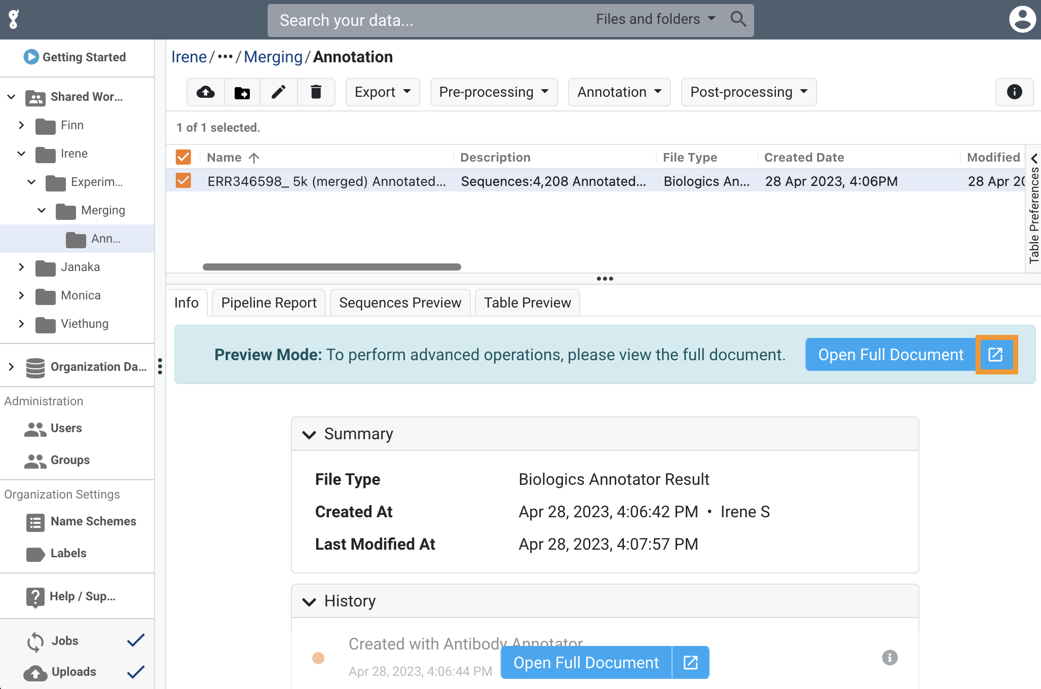Expand the Janaka folder
The width and height of the screenshot is (1041, 689).
point(21,267)
